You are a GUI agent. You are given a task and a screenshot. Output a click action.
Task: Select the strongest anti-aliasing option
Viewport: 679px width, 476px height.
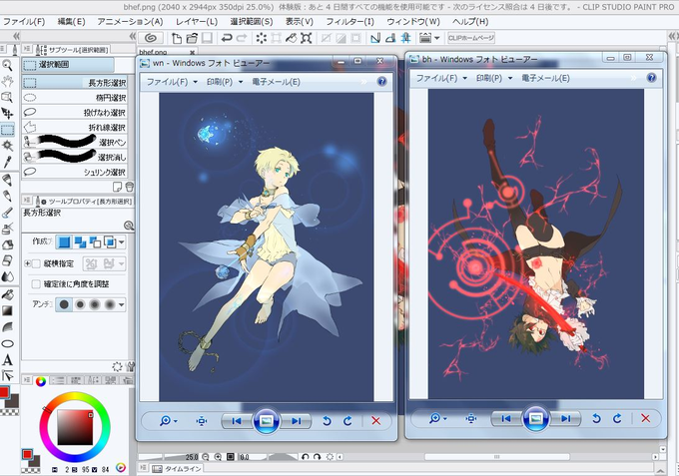tap(110, 304)
